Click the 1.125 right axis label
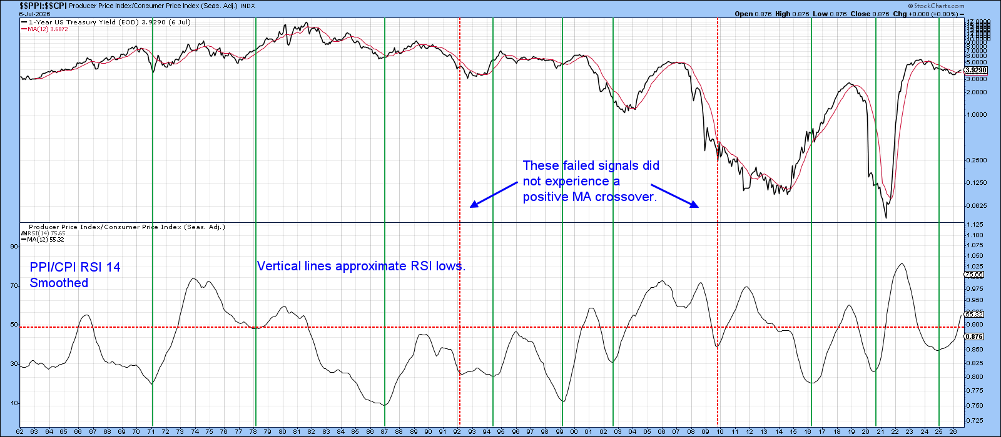This screenshot has height=437, width=1001. click(975, 224)
